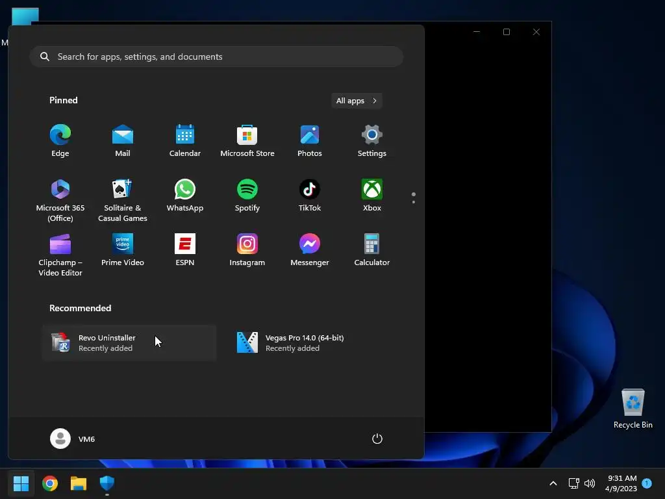Maximize the black background window
665x499 pixels.
[507, 32]
